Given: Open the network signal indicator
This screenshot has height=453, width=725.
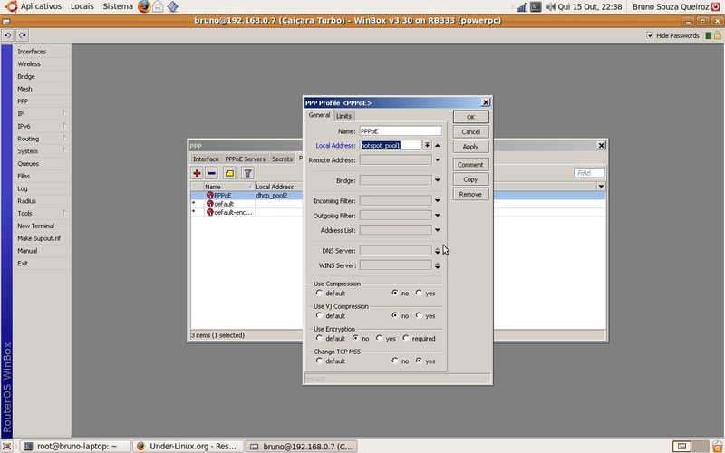Looking at the screenshot, I should click(522, 7).
